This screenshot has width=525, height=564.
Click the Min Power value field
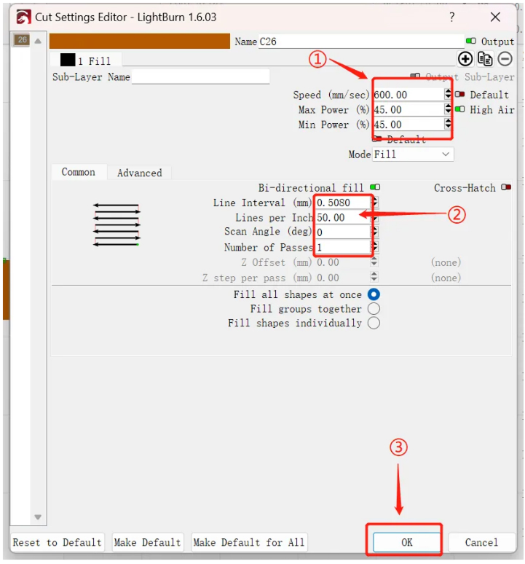pyautogui.click(x=408, y=124)
